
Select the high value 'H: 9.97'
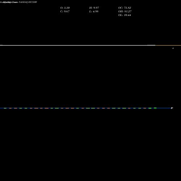point(94,8)
